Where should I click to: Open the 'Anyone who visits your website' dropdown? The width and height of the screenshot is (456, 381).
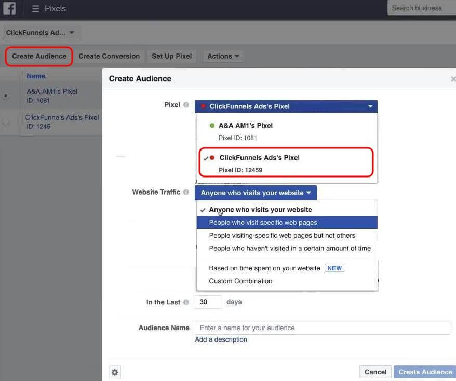pos(256,193)
